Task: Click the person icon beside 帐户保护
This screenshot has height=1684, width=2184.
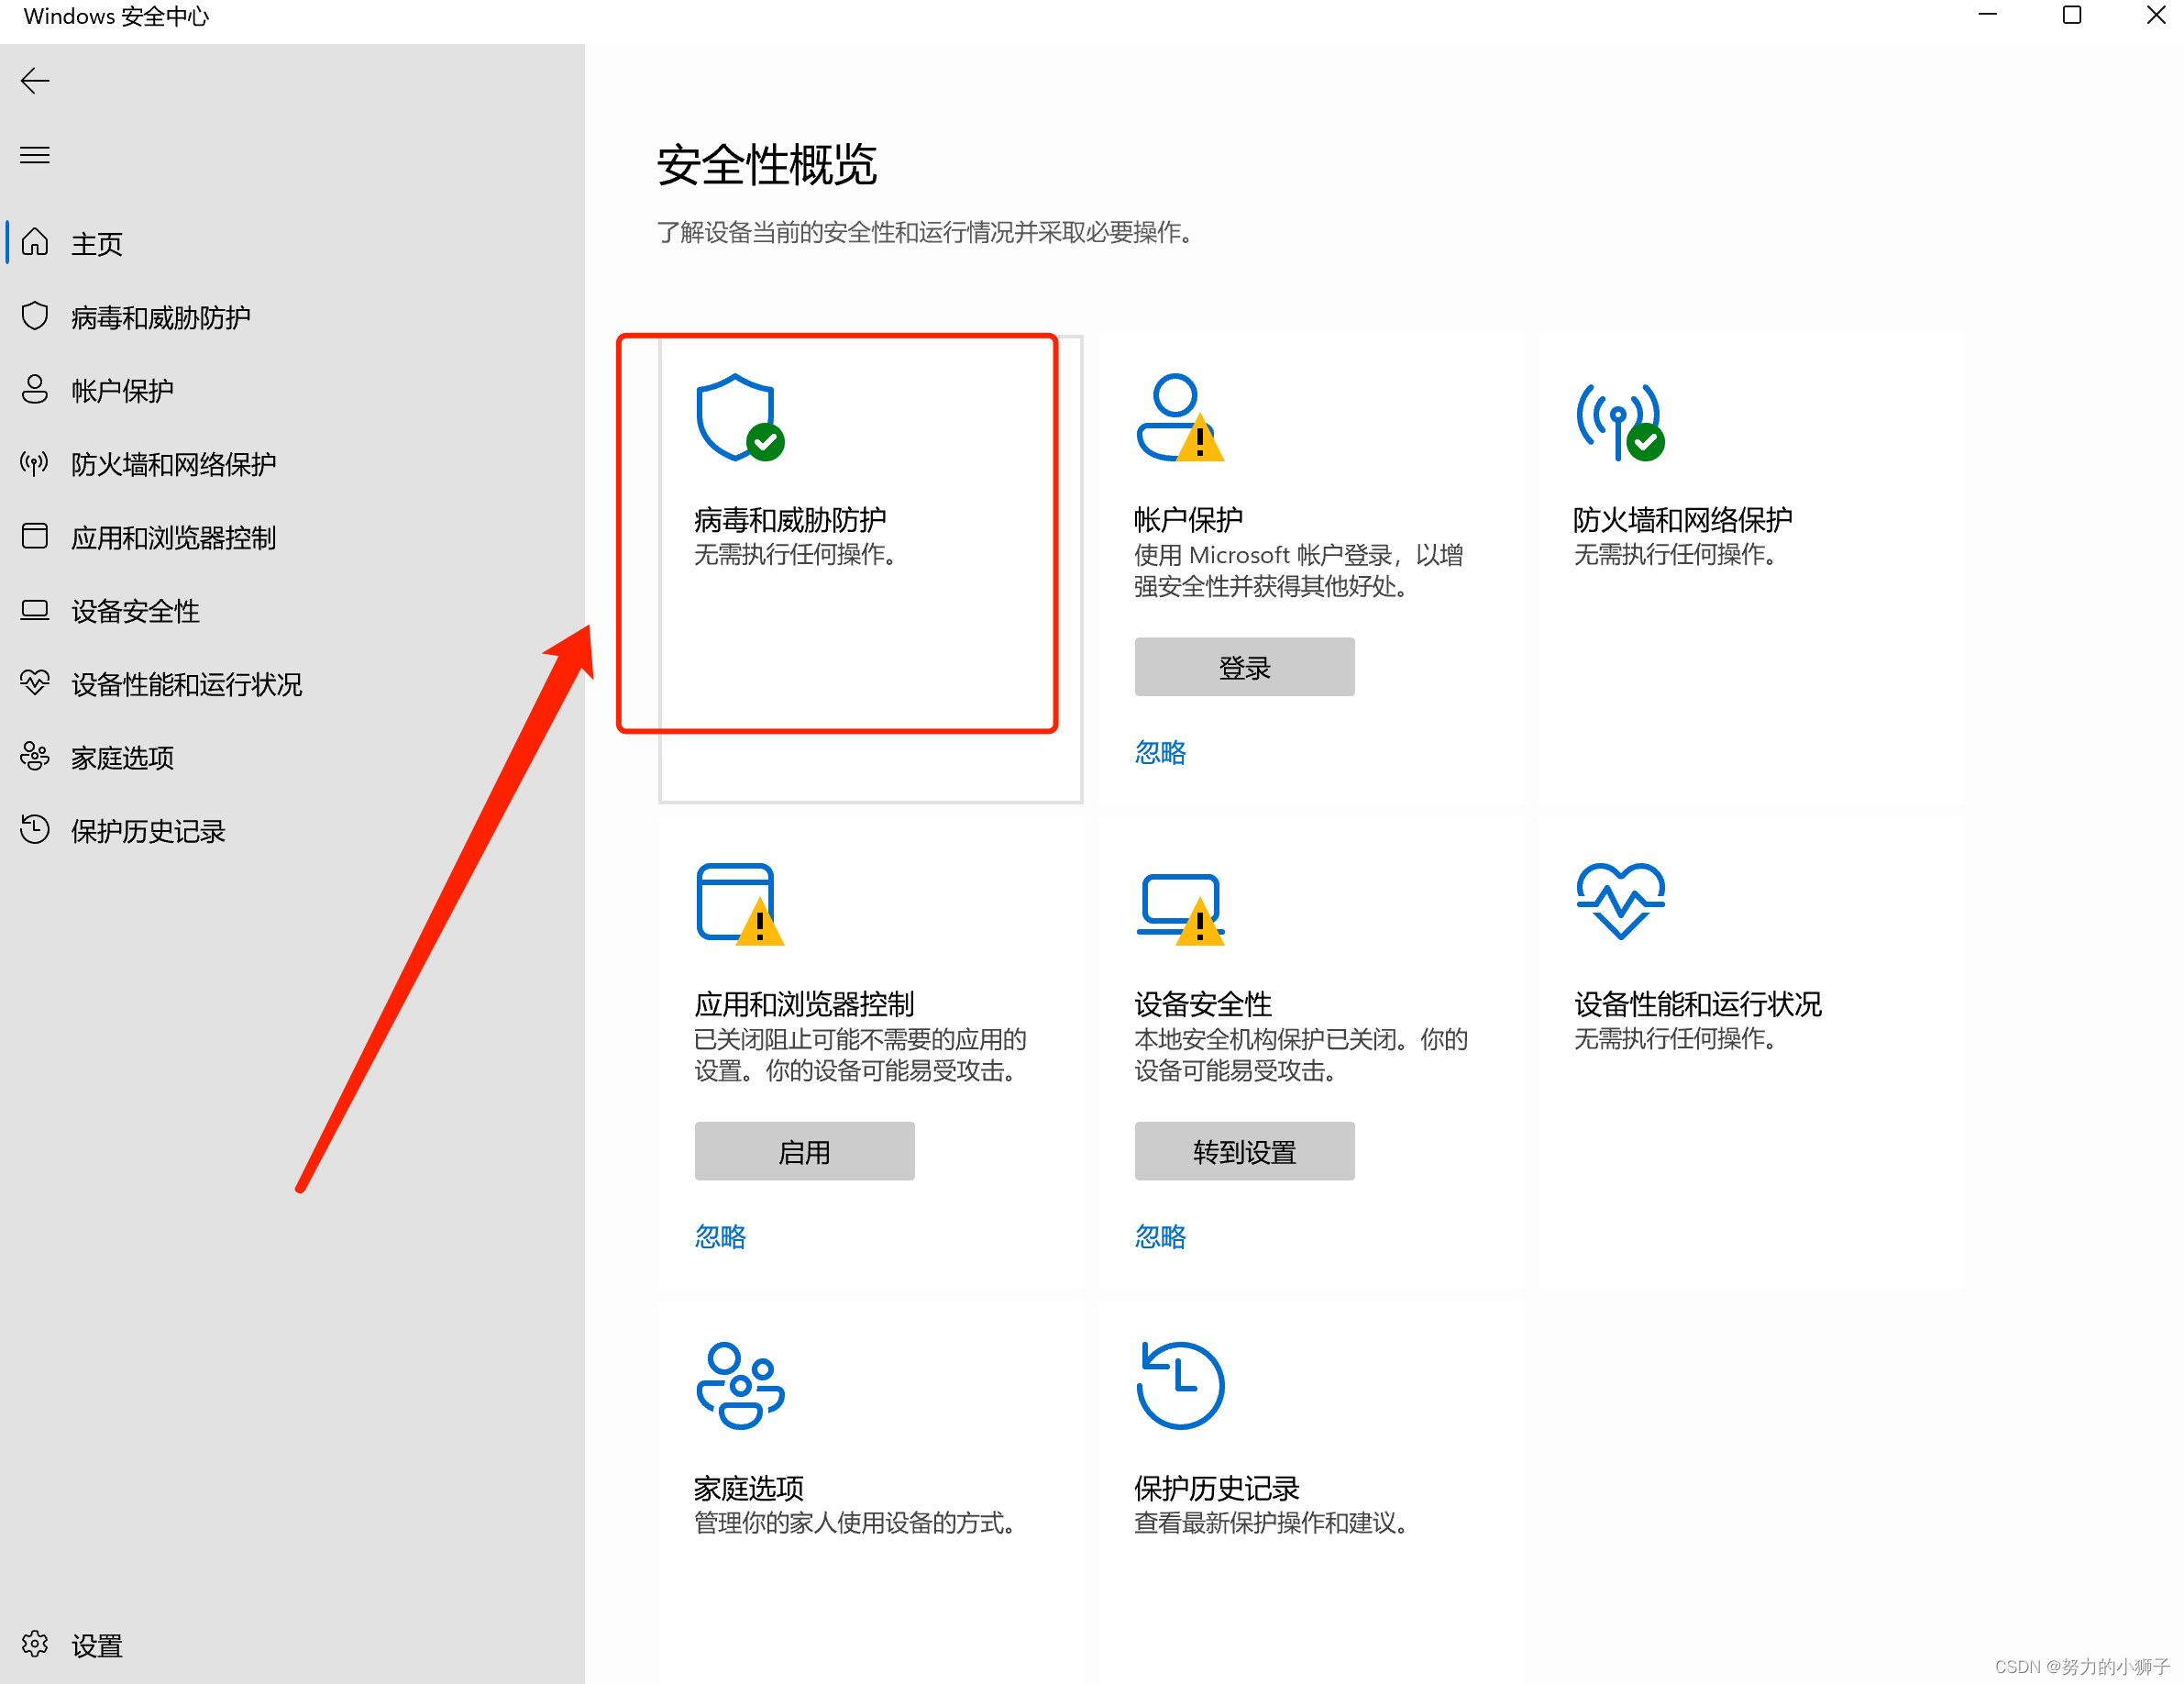Action: [x=35, y=389]
